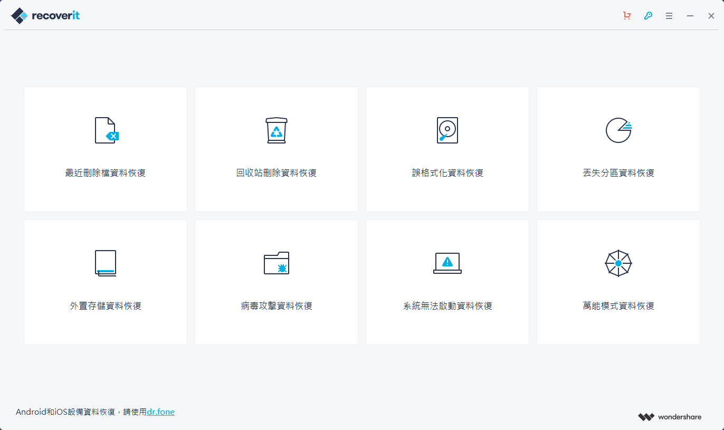Open the hamburger menu
Image resolution: width=724 pixels, height=430 pixels.
(669, 15)
